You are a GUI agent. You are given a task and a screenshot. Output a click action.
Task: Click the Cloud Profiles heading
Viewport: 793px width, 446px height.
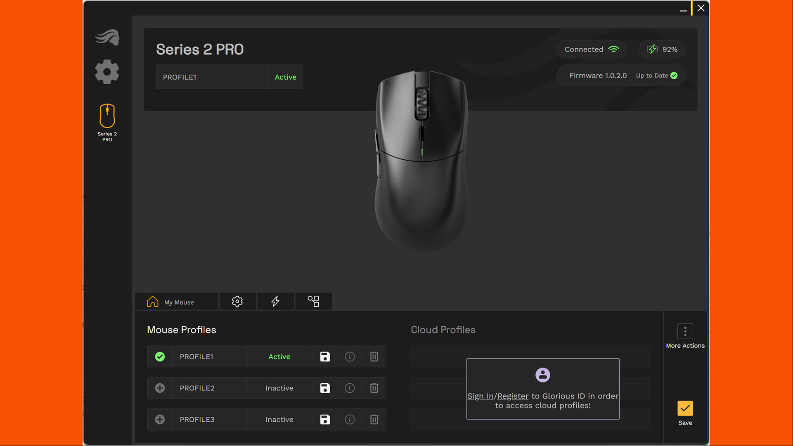pyautogui.click(x=443, y=330)
